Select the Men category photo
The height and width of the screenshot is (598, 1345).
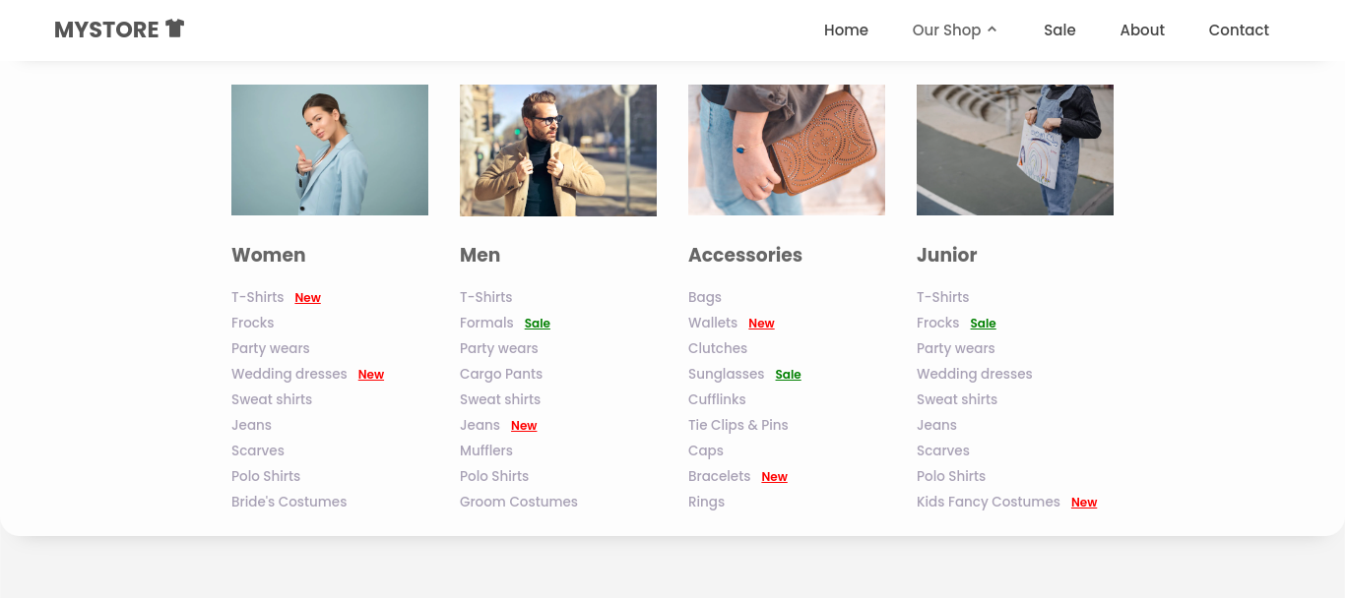tap(558, 149)
